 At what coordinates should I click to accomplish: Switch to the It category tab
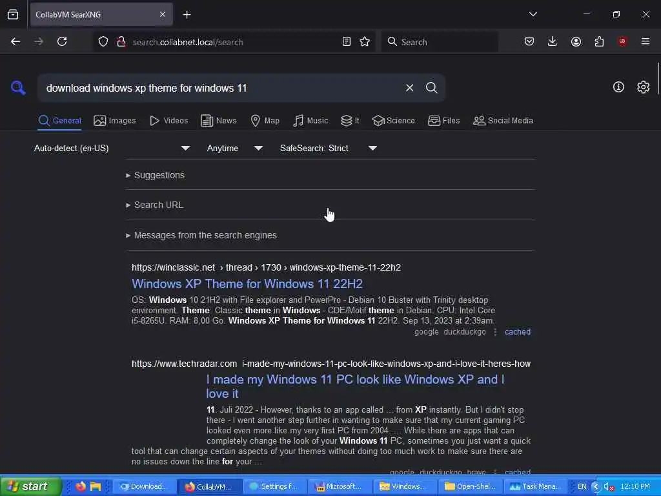pos(350,121)
